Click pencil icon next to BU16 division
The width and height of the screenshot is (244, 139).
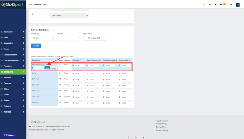(x=38, y=102)
